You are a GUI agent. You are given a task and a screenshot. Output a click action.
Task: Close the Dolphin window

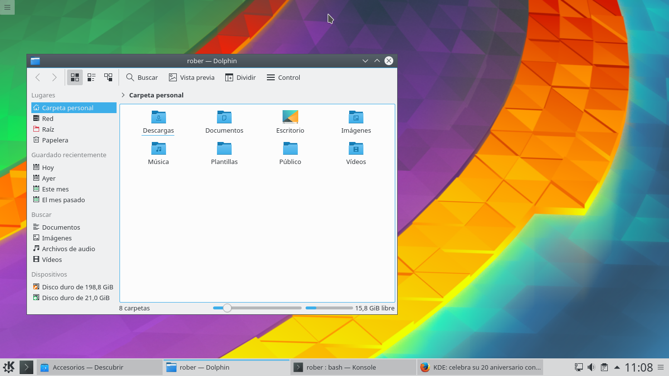tap(389, 61)
